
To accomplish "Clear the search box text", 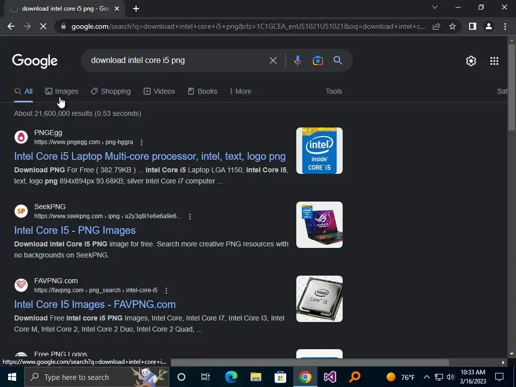I will click(x=273, y=60).
